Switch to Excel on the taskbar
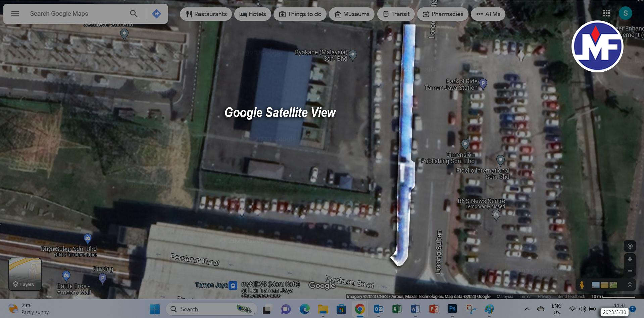 tap(397, 309)
